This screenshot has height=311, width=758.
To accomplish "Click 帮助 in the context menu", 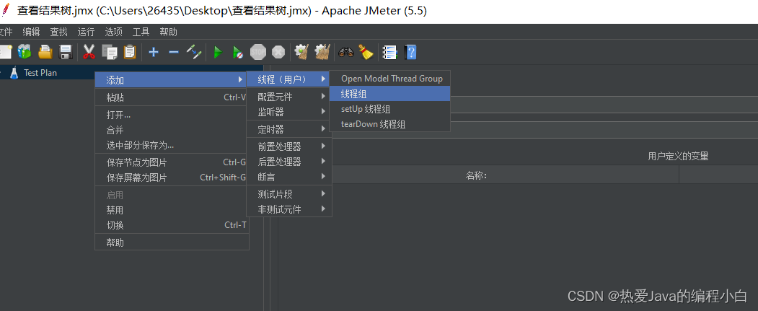I will coord(172,242).
